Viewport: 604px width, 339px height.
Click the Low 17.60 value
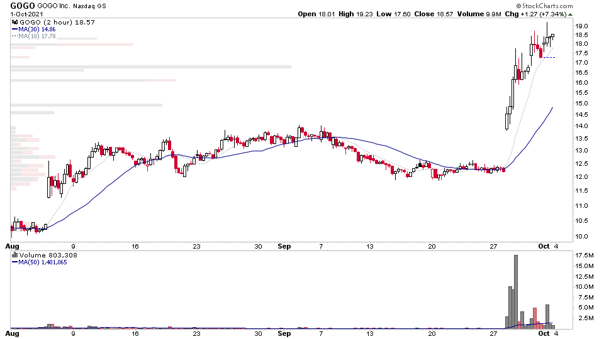click(x=393, y=14)
